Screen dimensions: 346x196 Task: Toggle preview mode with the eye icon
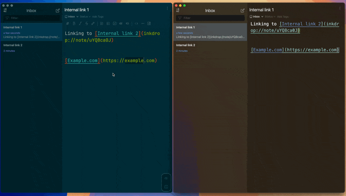coord(166,178)
